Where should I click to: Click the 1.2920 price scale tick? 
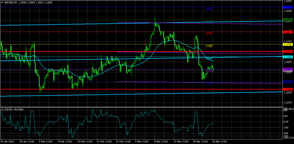click(288, 11)
